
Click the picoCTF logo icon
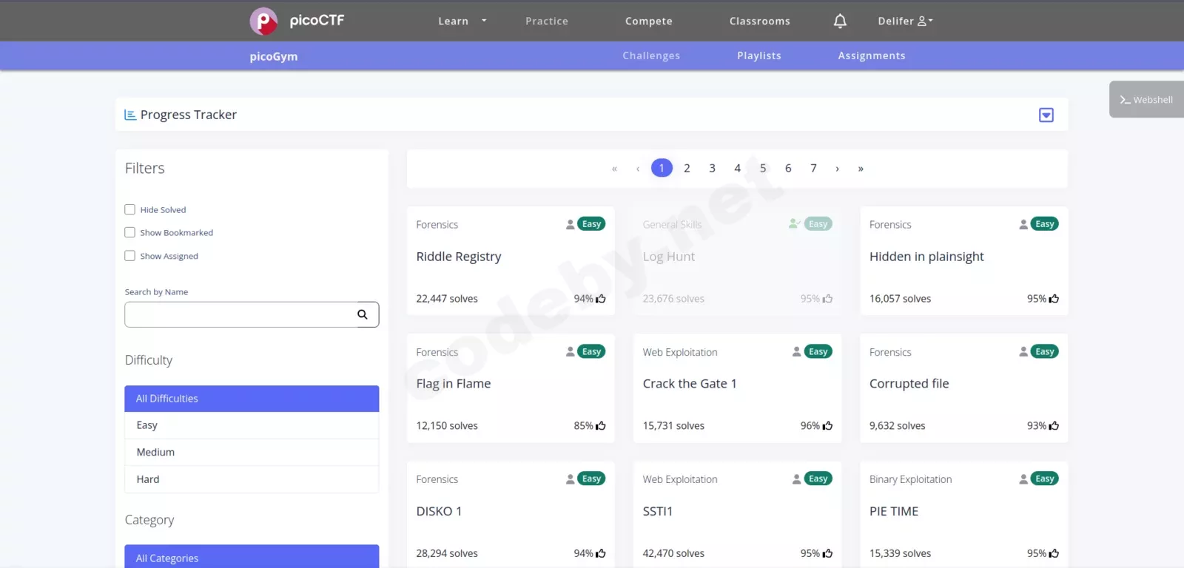263,21
